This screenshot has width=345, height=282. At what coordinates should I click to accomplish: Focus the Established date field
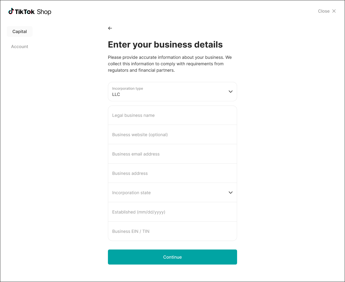(x=172, y=212)
